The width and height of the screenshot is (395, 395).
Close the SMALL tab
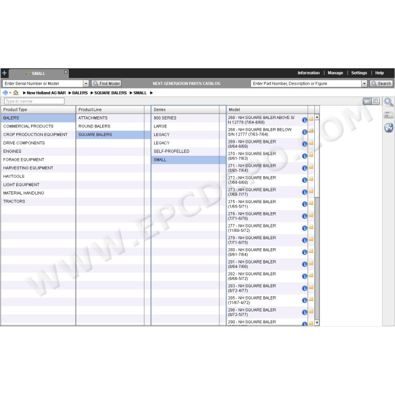tap(66, 72)
